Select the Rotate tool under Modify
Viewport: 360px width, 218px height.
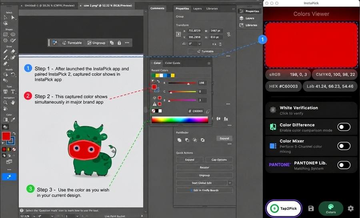click(x=13, y=74)
